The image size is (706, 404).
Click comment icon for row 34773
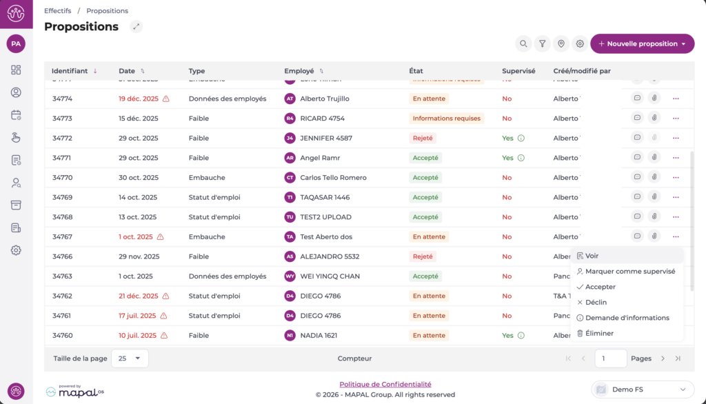[638, 119]
